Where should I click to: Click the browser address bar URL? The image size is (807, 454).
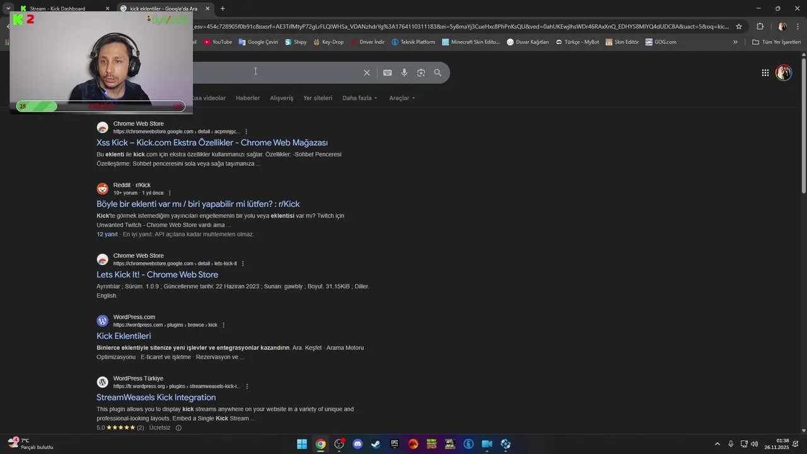[460, 26]
